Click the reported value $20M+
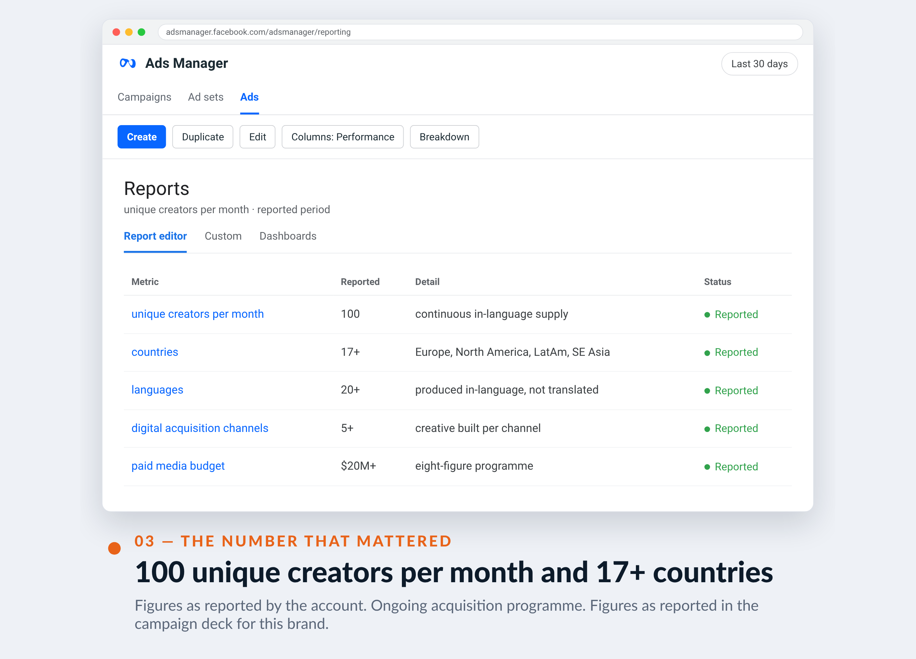 pos(358,466)
